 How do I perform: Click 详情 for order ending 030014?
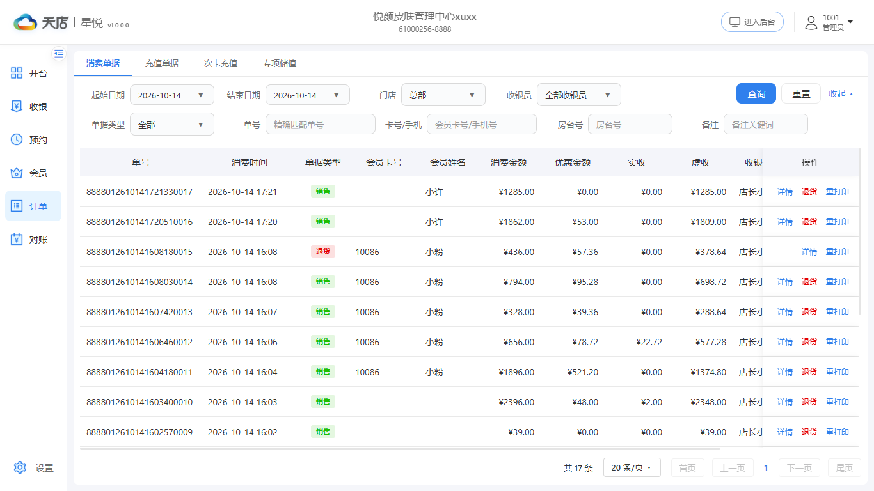tap(785, 282)
